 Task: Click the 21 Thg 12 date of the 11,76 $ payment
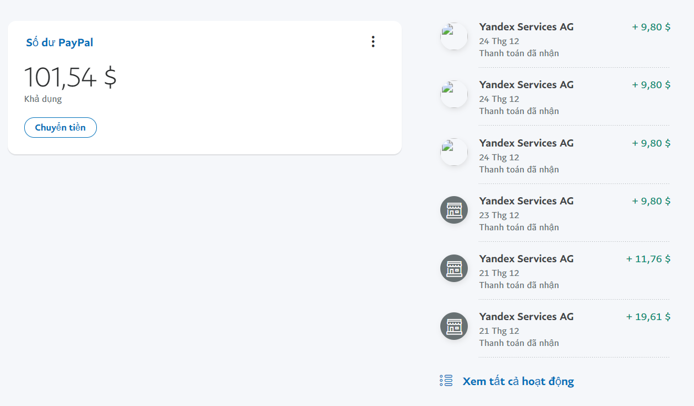tap(499, 273)
